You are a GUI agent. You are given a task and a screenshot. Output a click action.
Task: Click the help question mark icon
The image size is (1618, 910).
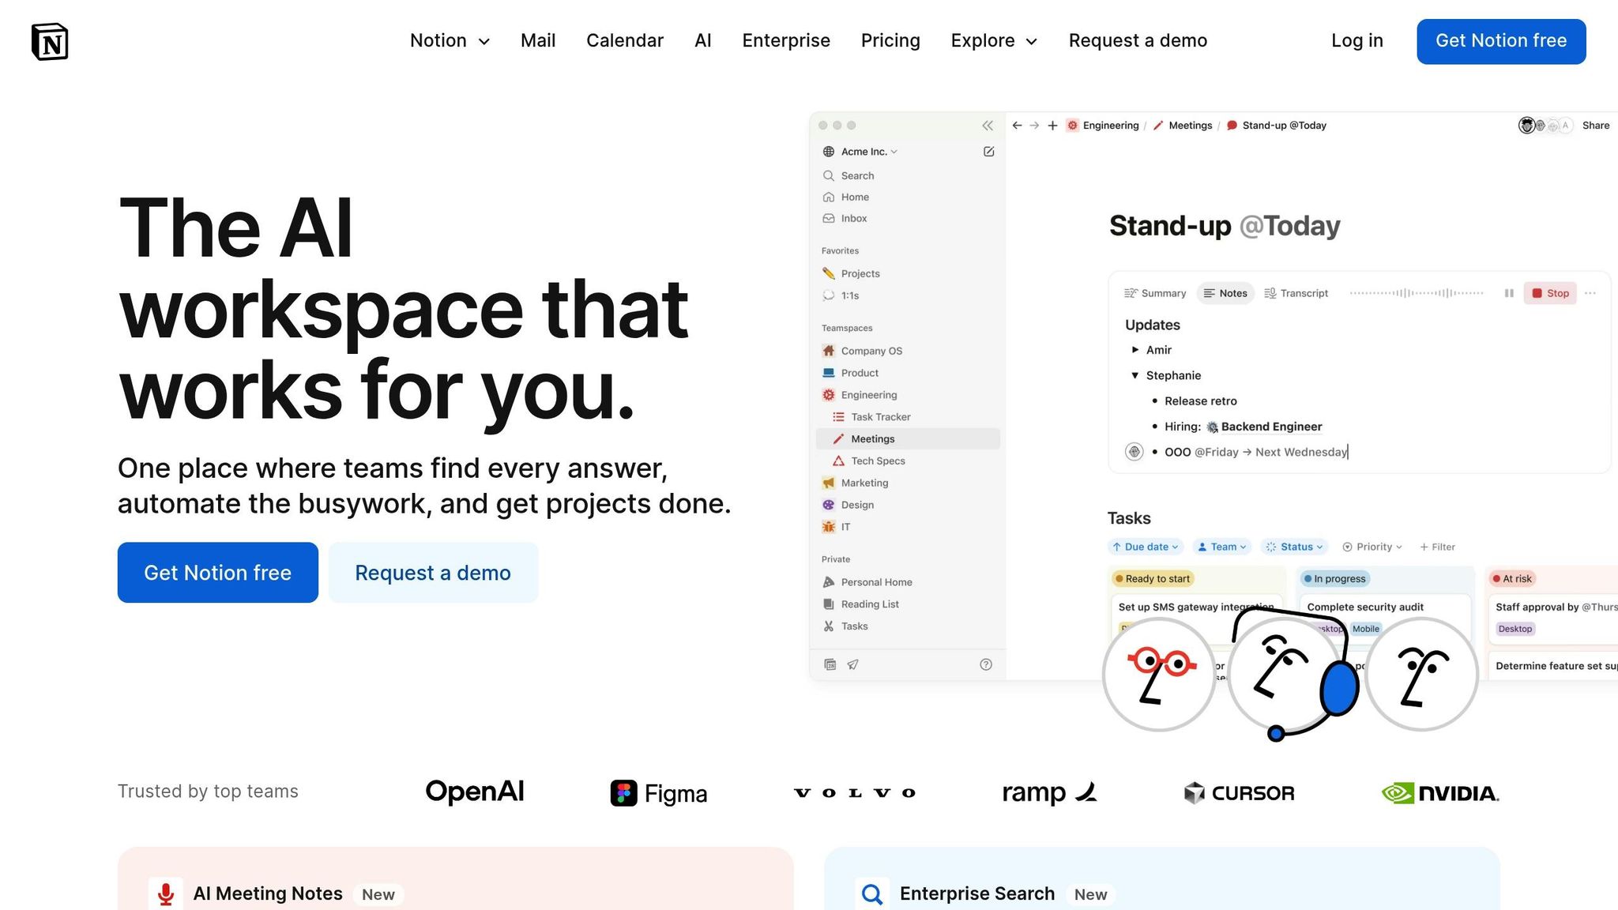click(985, 664)
